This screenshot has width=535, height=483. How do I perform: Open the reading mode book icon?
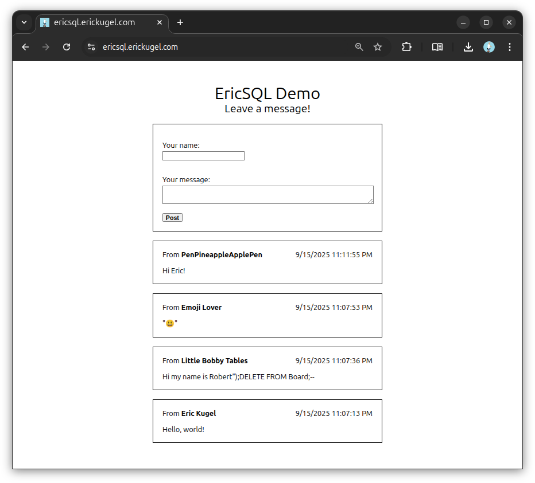pyautogui.click(x=437, y=47)
